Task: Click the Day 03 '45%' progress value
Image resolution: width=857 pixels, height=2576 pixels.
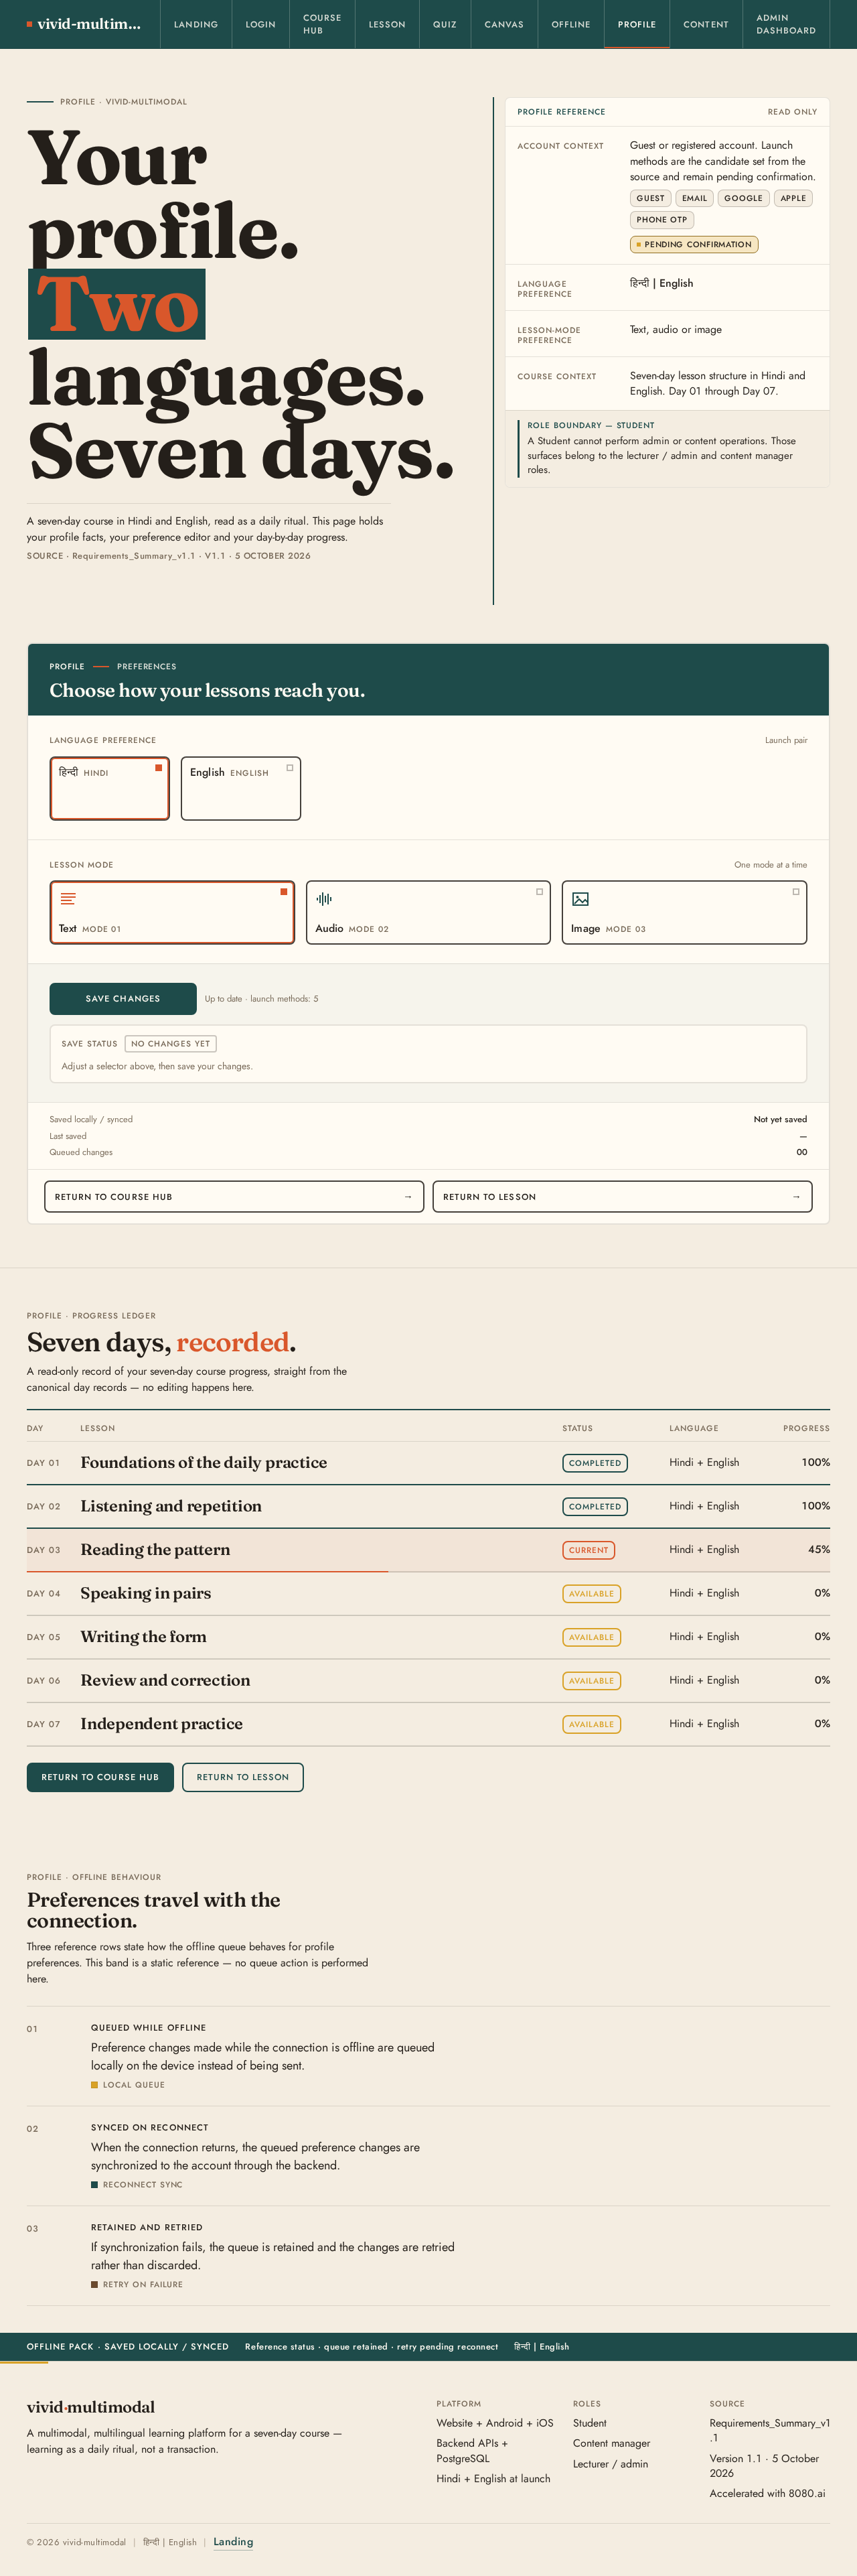Action: point(819,1550)
